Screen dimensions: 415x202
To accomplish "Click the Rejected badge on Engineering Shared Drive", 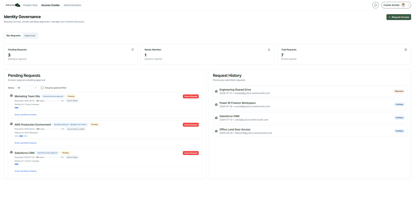I will (x=399, y=91).
